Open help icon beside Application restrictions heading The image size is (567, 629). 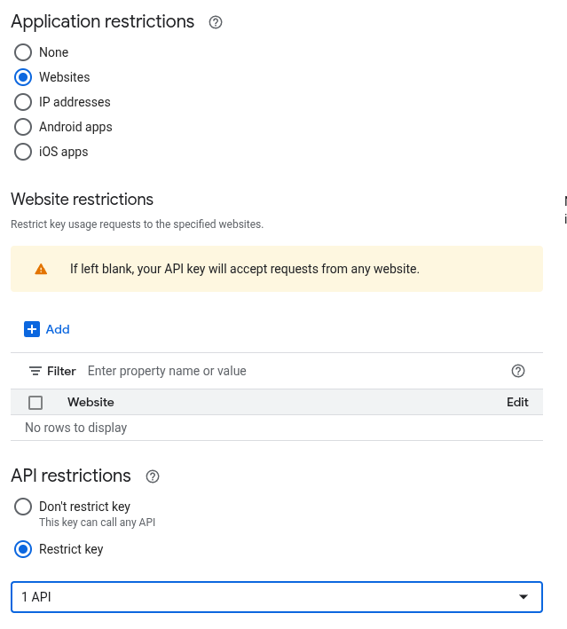tap(216, 22)
